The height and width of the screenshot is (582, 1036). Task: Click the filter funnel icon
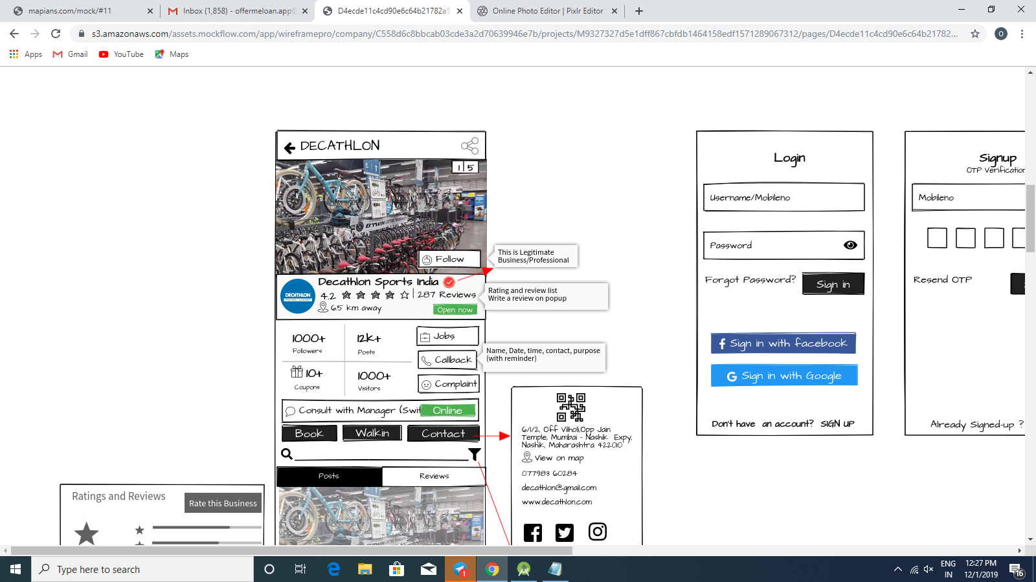[475, 454]
